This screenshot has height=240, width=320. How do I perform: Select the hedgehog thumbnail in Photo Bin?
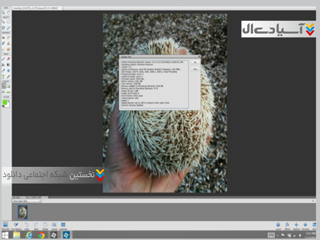[x=22, y=211]
